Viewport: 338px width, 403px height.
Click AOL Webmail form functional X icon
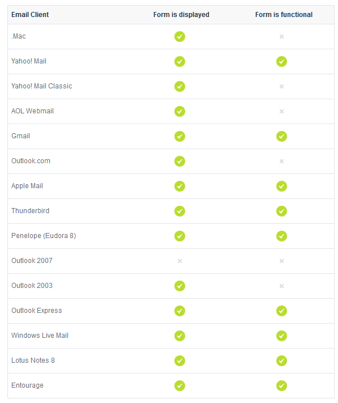[281, 111]
